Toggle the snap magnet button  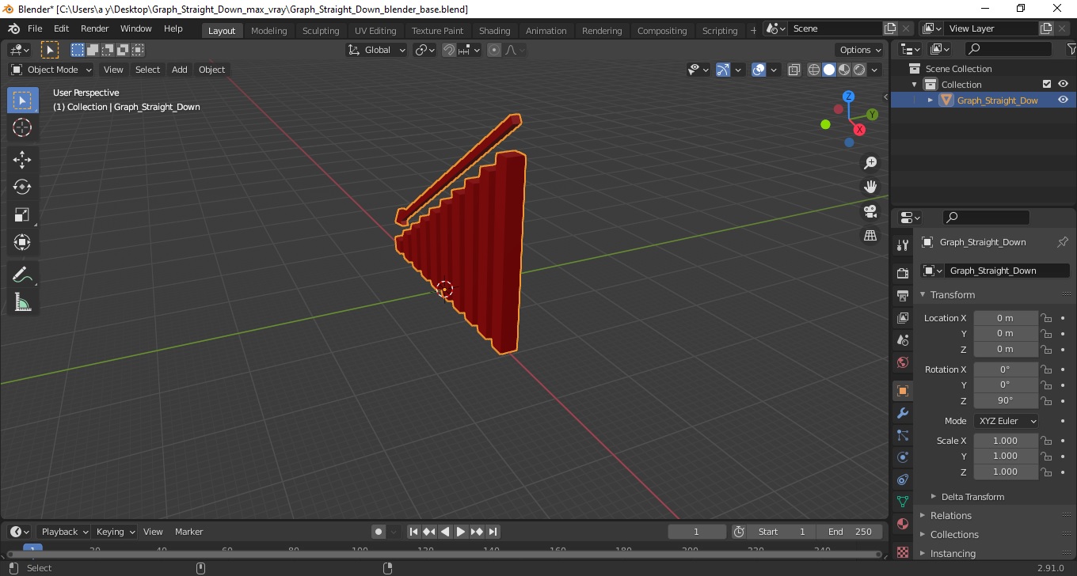pos(449,50)
